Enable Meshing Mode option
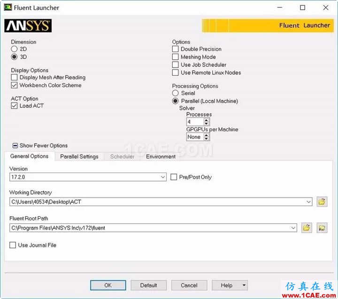Viewport: 338px width, 299px height. pyautogui.click(x=175, y=57)
